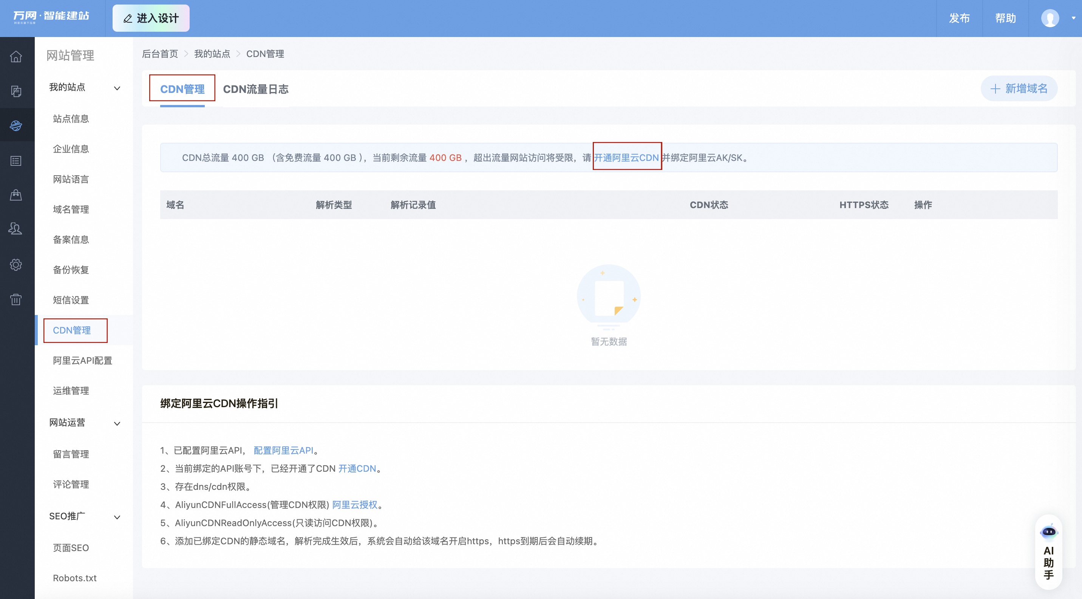Click the 新增域名 button
Image resolution: width=1082 pixels, height=599 pixels.
pos(1019,89)
